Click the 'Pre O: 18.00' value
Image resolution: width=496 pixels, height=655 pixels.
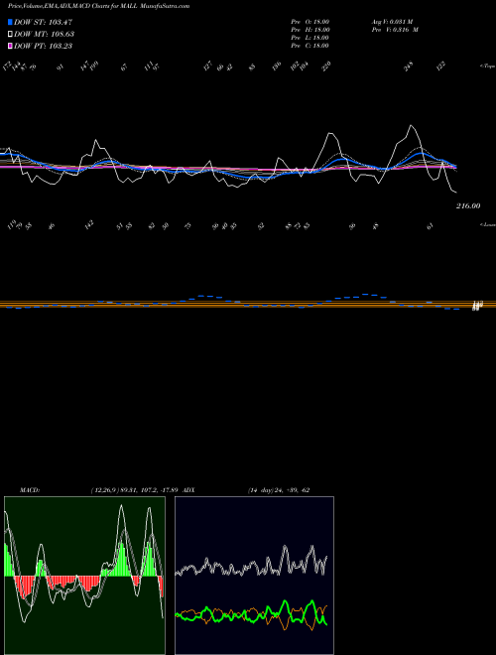click(310, 22)
